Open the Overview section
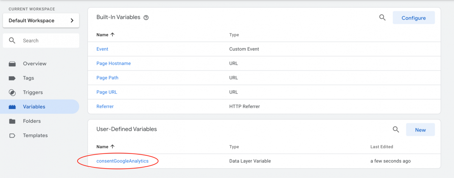The image size is (454, 178). point(34,64)
